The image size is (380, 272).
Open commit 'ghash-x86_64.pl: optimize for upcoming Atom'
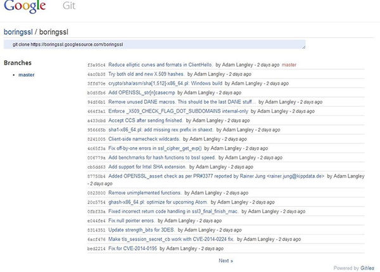pos(158,202)
